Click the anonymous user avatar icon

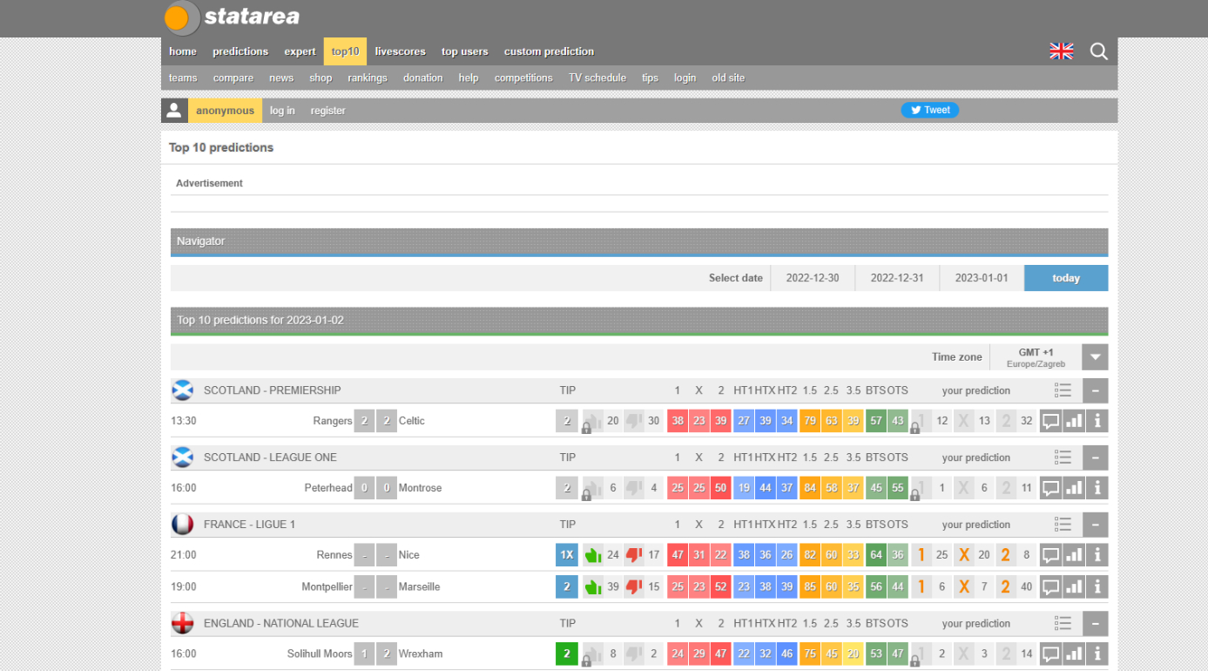(x=174, y=111)
